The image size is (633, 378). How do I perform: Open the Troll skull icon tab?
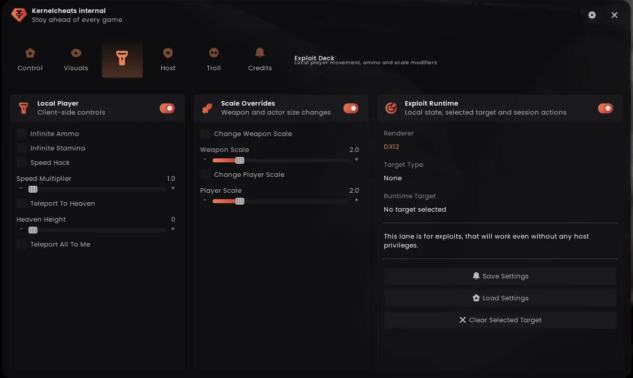214,53
